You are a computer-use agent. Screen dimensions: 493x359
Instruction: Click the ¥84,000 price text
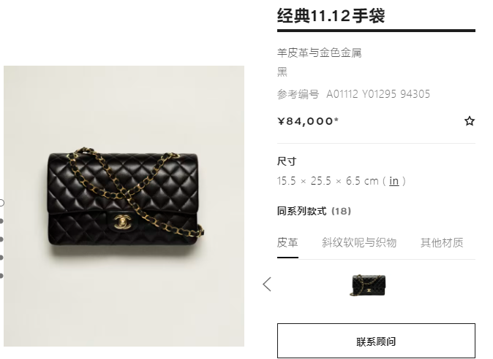tap(308, 121)
